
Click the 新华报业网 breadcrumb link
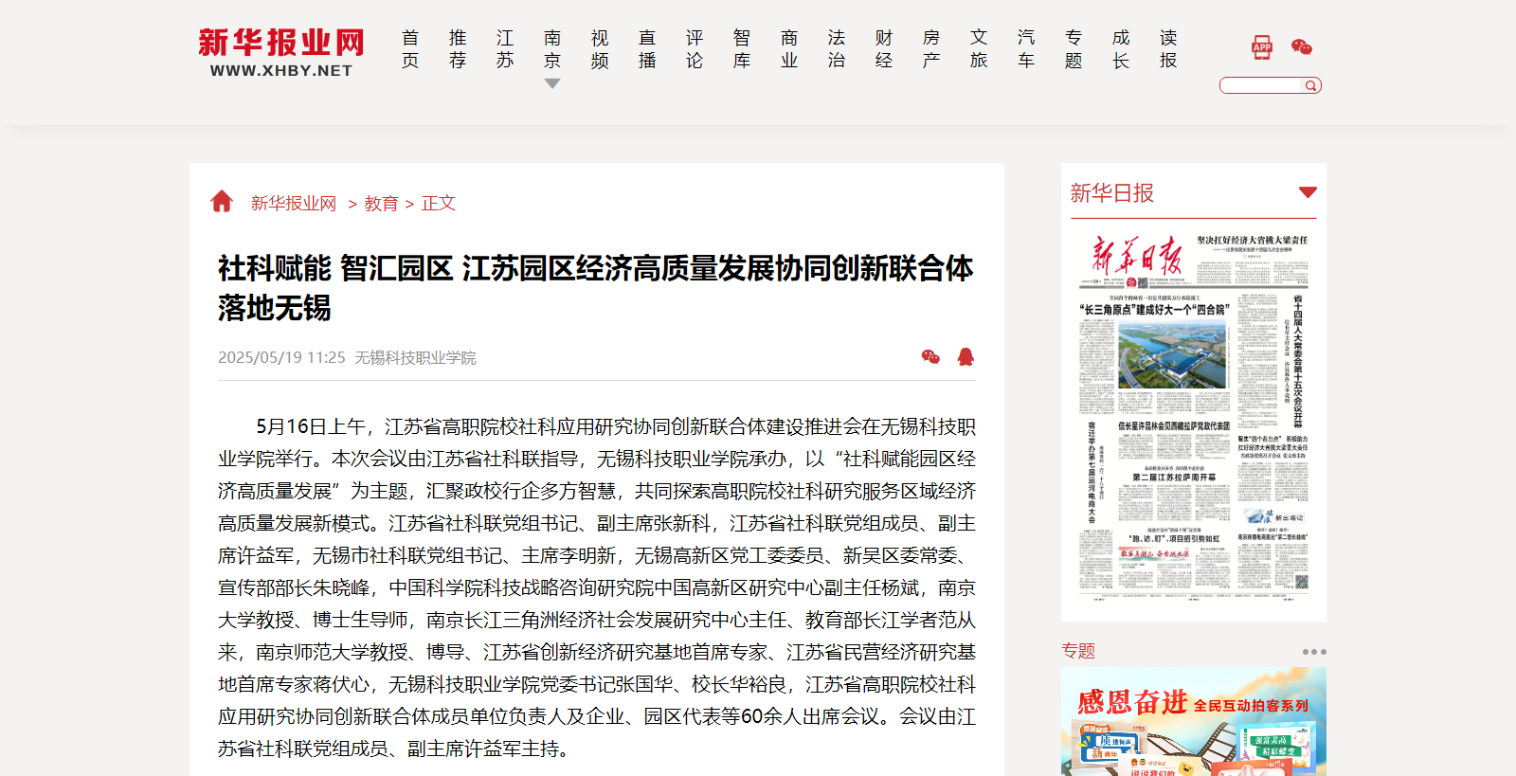coord(294,204)
